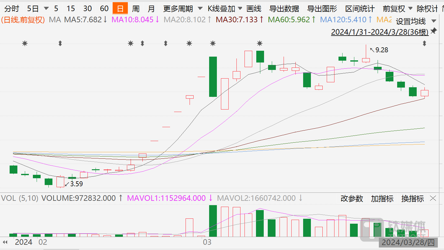Click 改参数 in the volume panel

pyautogui.click(x=352, y=199)
